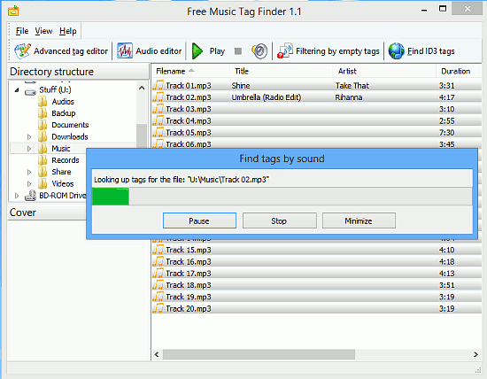
Task: Click the BD-ROM Drive icon
Action: coord(30,196)
